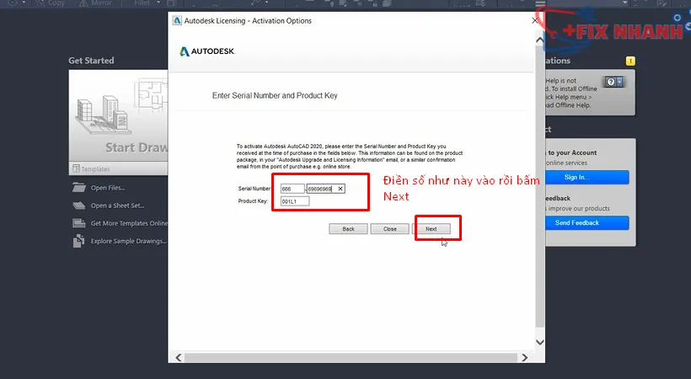Click Open a Sheet Set link

pyautogui.click(x=117, y=206)
